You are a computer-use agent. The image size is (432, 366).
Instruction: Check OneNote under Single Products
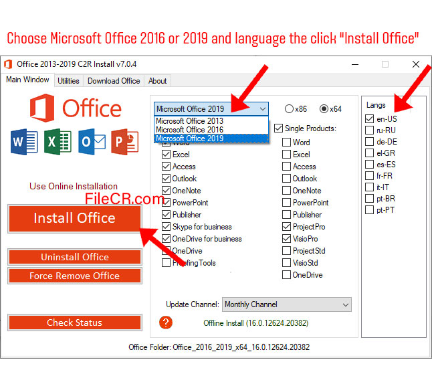coord(286,191)
